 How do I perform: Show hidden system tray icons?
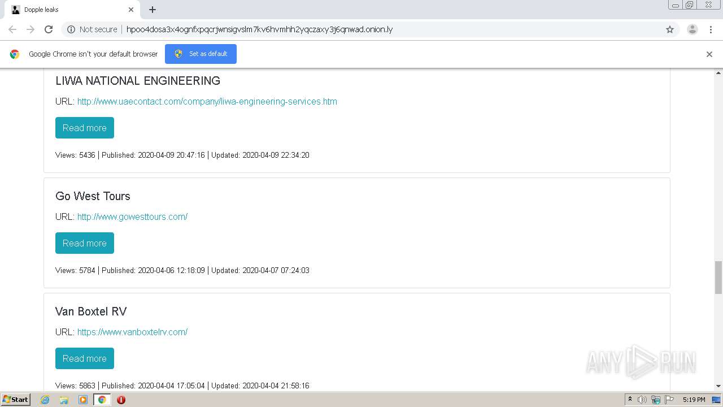(x=630, y=400)
